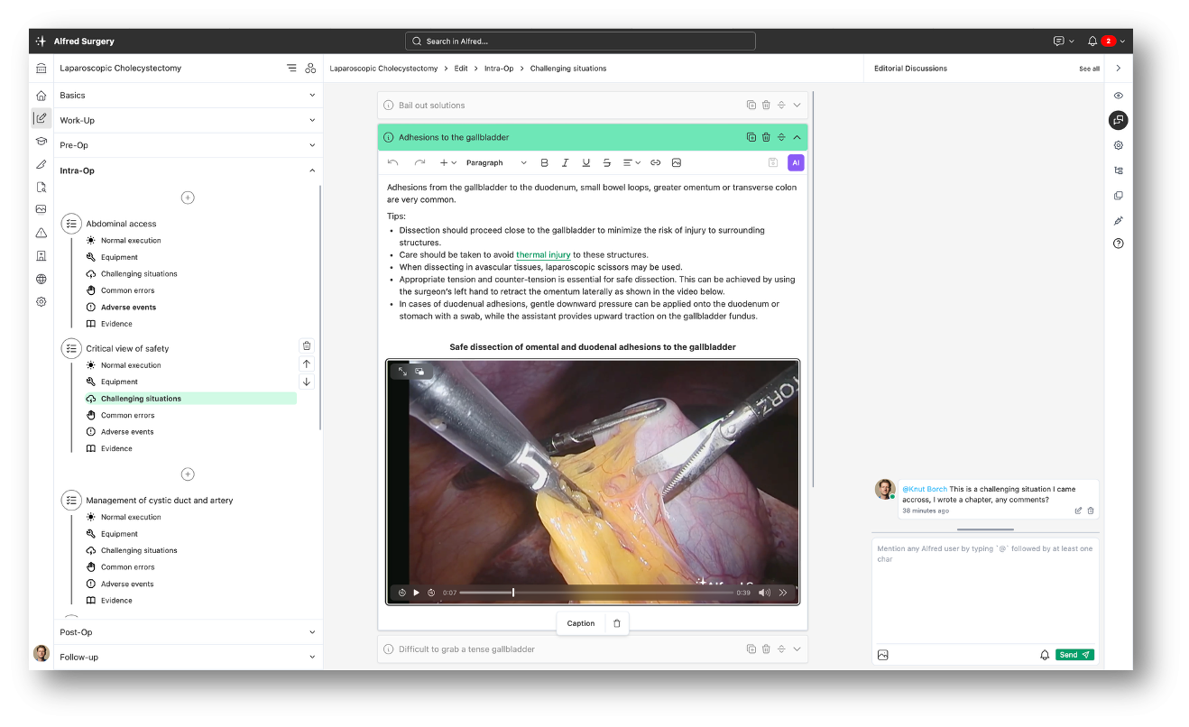Screen dimensions: 1189x727
Task: Play the surgical video
Action: point(417,593)
